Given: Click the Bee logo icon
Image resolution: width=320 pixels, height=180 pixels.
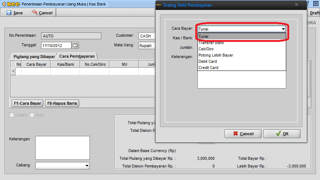Looking at the screenshot, I should click(x=10, y=4).
